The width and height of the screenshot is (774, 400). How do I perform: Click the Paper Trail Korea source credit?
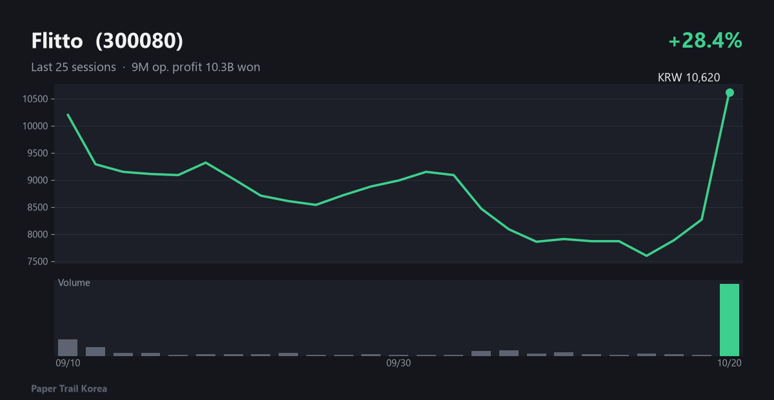pyautogui.click(x=69, y=389)
